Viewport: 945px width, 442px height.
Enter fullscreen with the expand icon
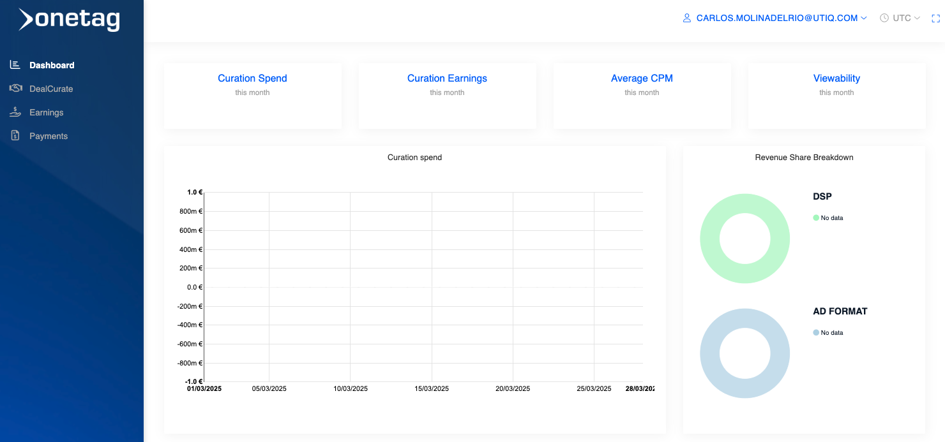pos(936,18)
